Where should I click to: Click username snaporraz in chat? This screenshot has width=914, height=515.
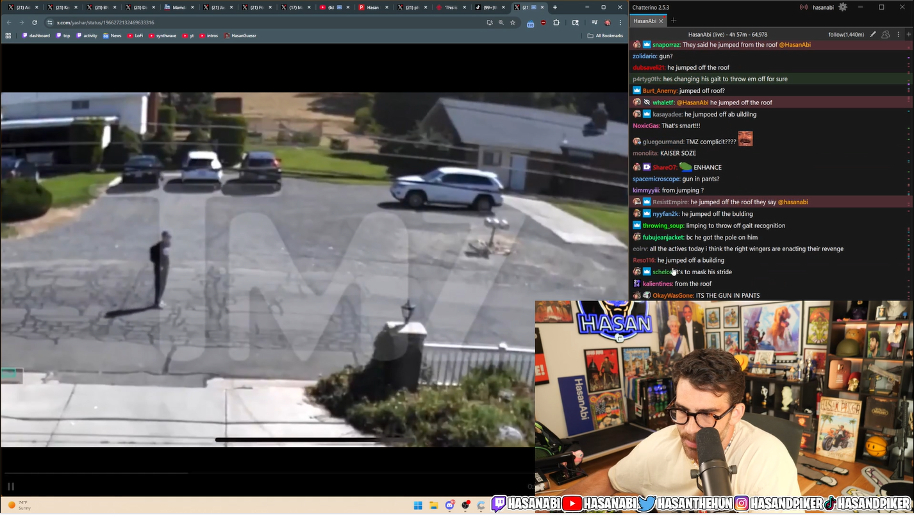coord(666,45)
